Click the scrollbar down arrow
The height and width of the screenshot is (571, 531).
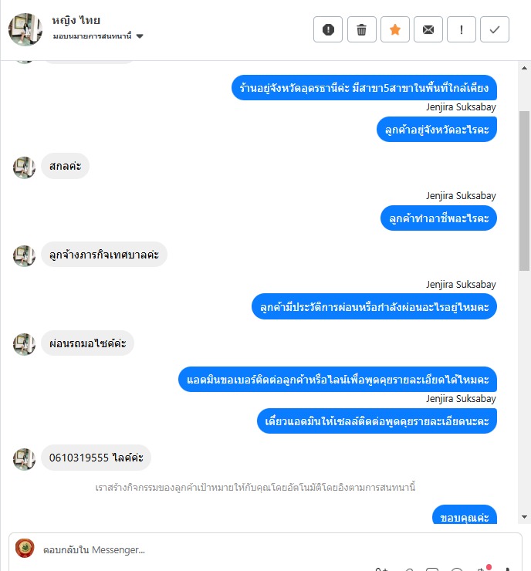pyautogui.click(x=524, y=517)
